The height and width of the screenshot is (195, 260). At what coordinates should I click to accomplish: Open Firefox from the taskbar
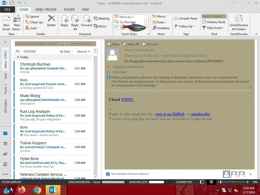point(22,190)
